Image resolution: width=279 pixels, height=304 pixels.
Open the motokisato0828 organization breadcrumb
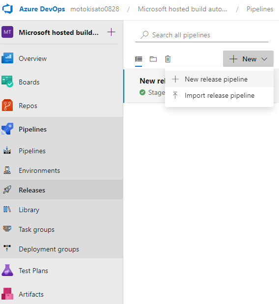95,9
